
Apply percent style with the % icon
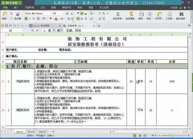point(104,13)
